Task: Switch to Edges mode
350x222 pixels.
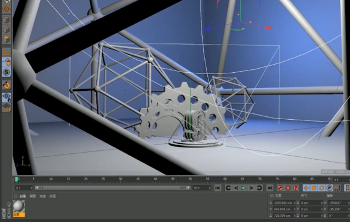Action: [6, 29]
